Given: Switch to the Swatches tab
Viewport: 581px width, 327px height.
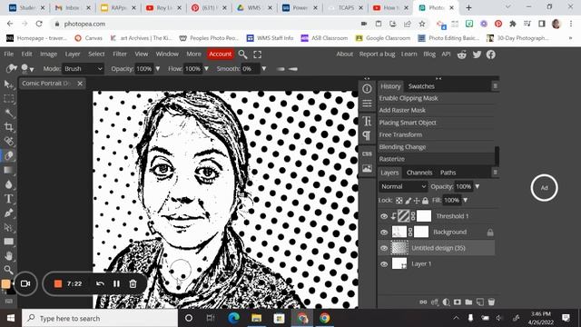Looking at the screenshot, I should 421,86.
